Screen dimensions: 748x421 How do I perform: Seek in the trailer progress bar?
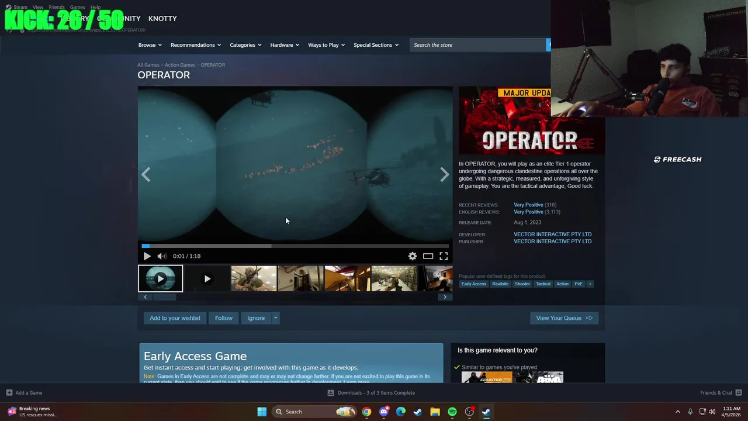295,246
